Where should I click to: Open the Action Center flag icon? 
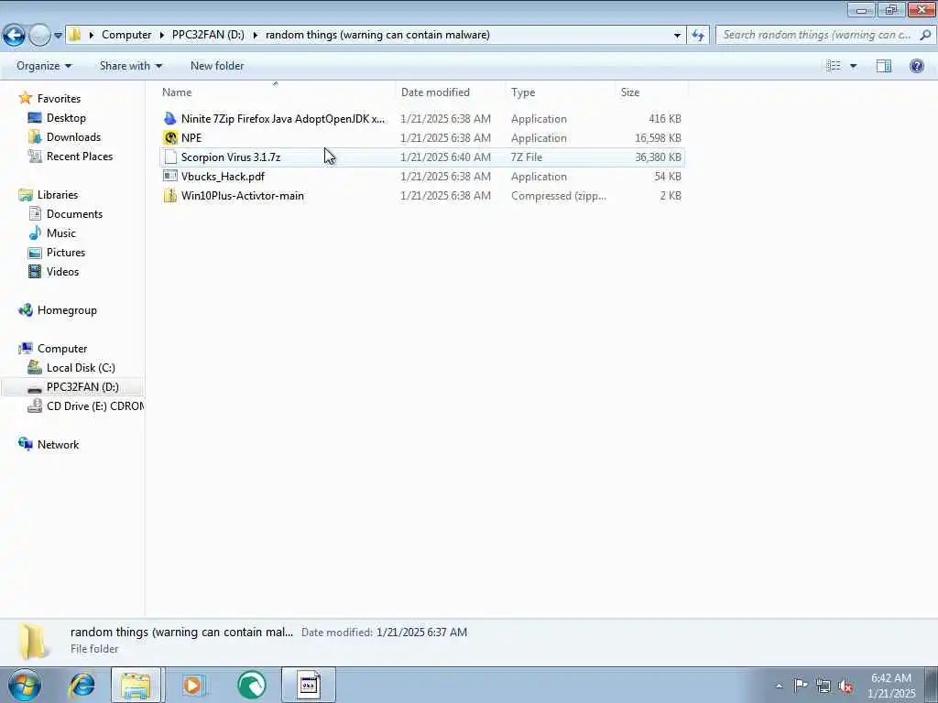click(x=801, y=686)
